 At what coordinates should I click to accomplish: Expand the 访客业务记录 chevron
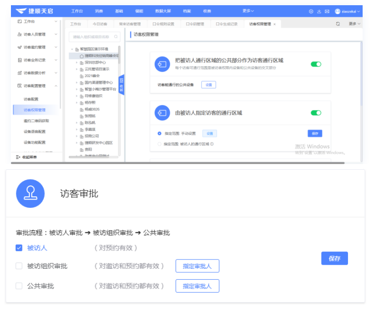click(56, 60)
